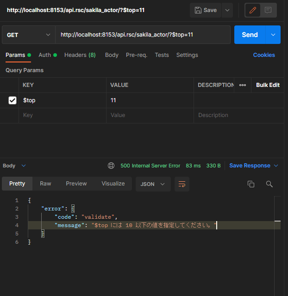
Task: Open the GET method dropdown
Action: [x=28, y=35]
